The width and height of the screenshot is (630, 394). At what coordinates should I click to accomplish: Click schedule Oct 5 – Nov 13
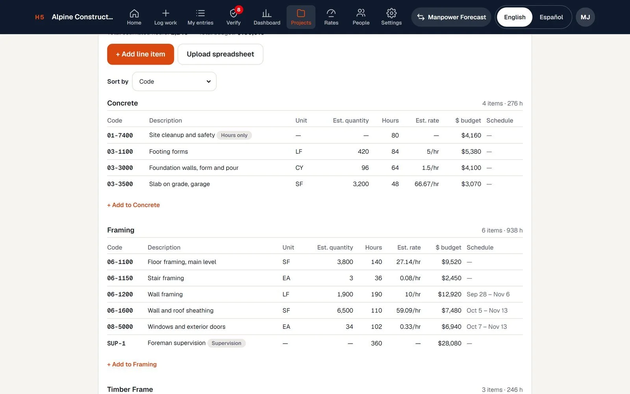click(487, 310)
